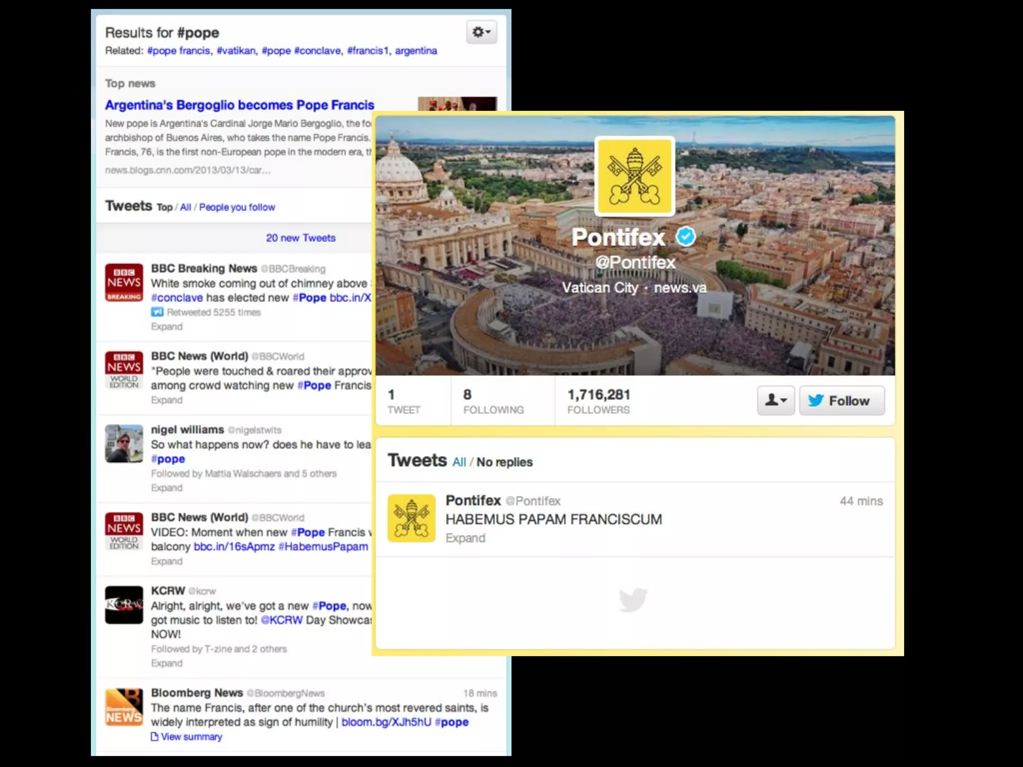Click the Bloomberg News avatar icon

point(124,707)
